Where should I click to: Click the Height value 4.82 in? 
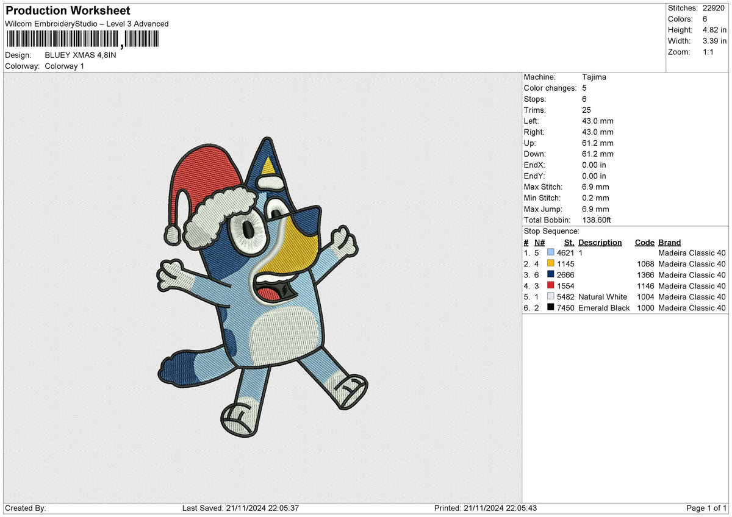(716, 30)
